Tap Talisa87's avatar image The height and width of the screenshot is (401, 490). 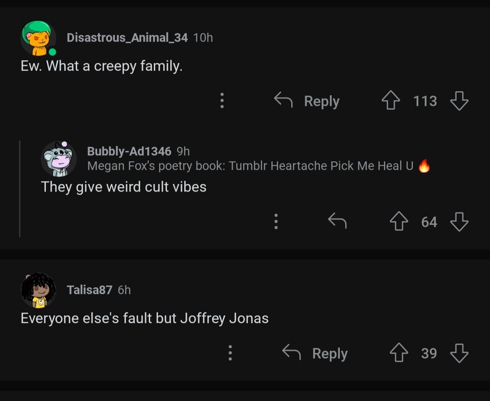pyautogui.click(x=38, y=290)
